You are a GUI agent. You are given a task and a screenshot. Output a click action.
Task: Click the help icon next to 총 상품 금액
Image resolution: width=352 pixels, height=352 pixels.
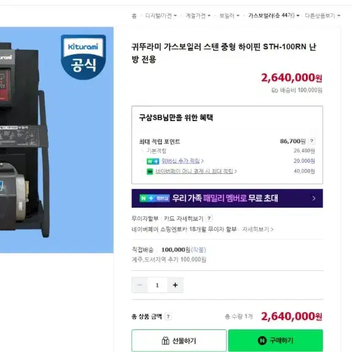tap(168, 316)
